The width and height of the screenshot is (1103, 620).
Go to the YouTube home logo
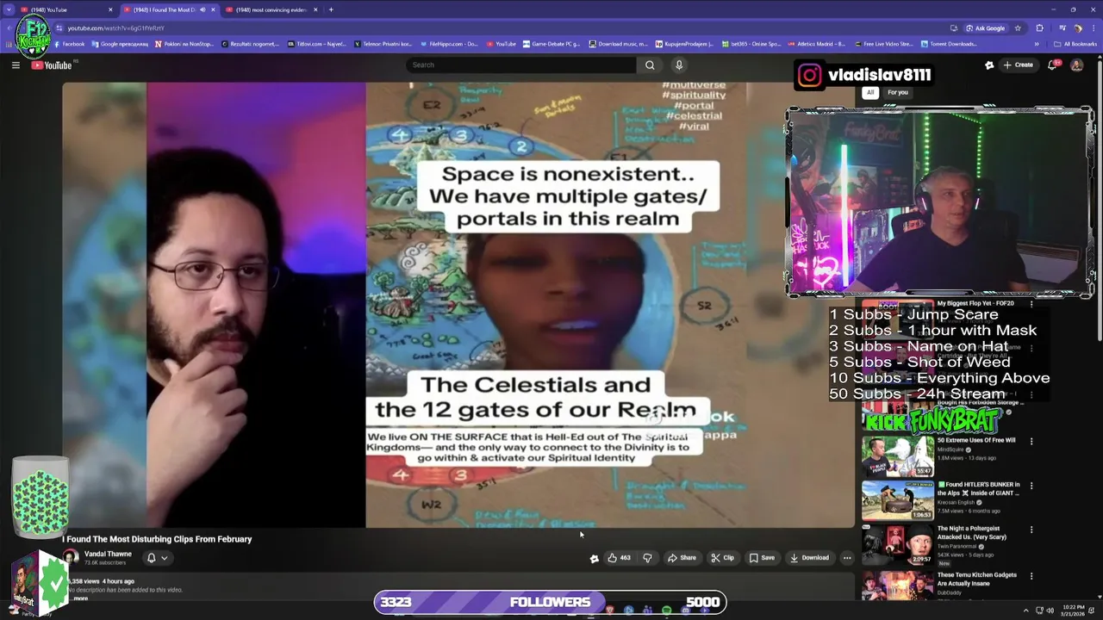[52, 65]
